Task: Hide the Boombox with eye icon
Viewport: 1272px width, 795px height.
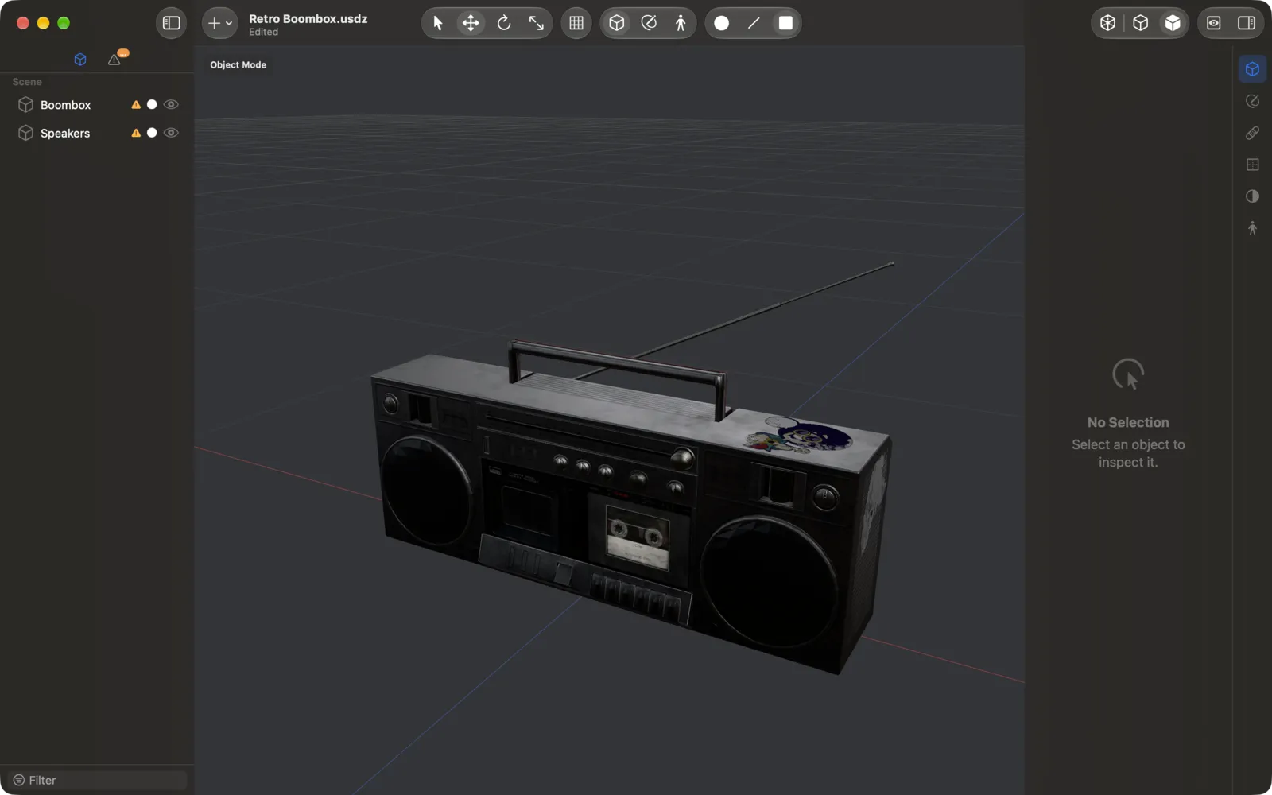Action: click(x=171, y=105)
